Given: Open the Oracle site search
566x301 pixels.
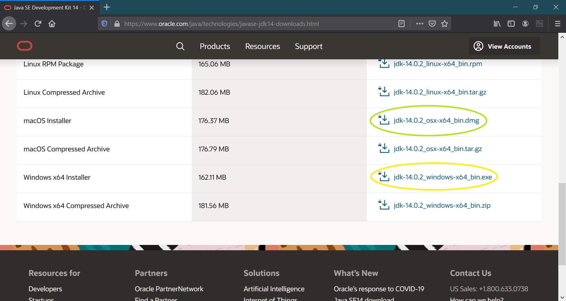Looking at the screenshot, I should point(180,46).
